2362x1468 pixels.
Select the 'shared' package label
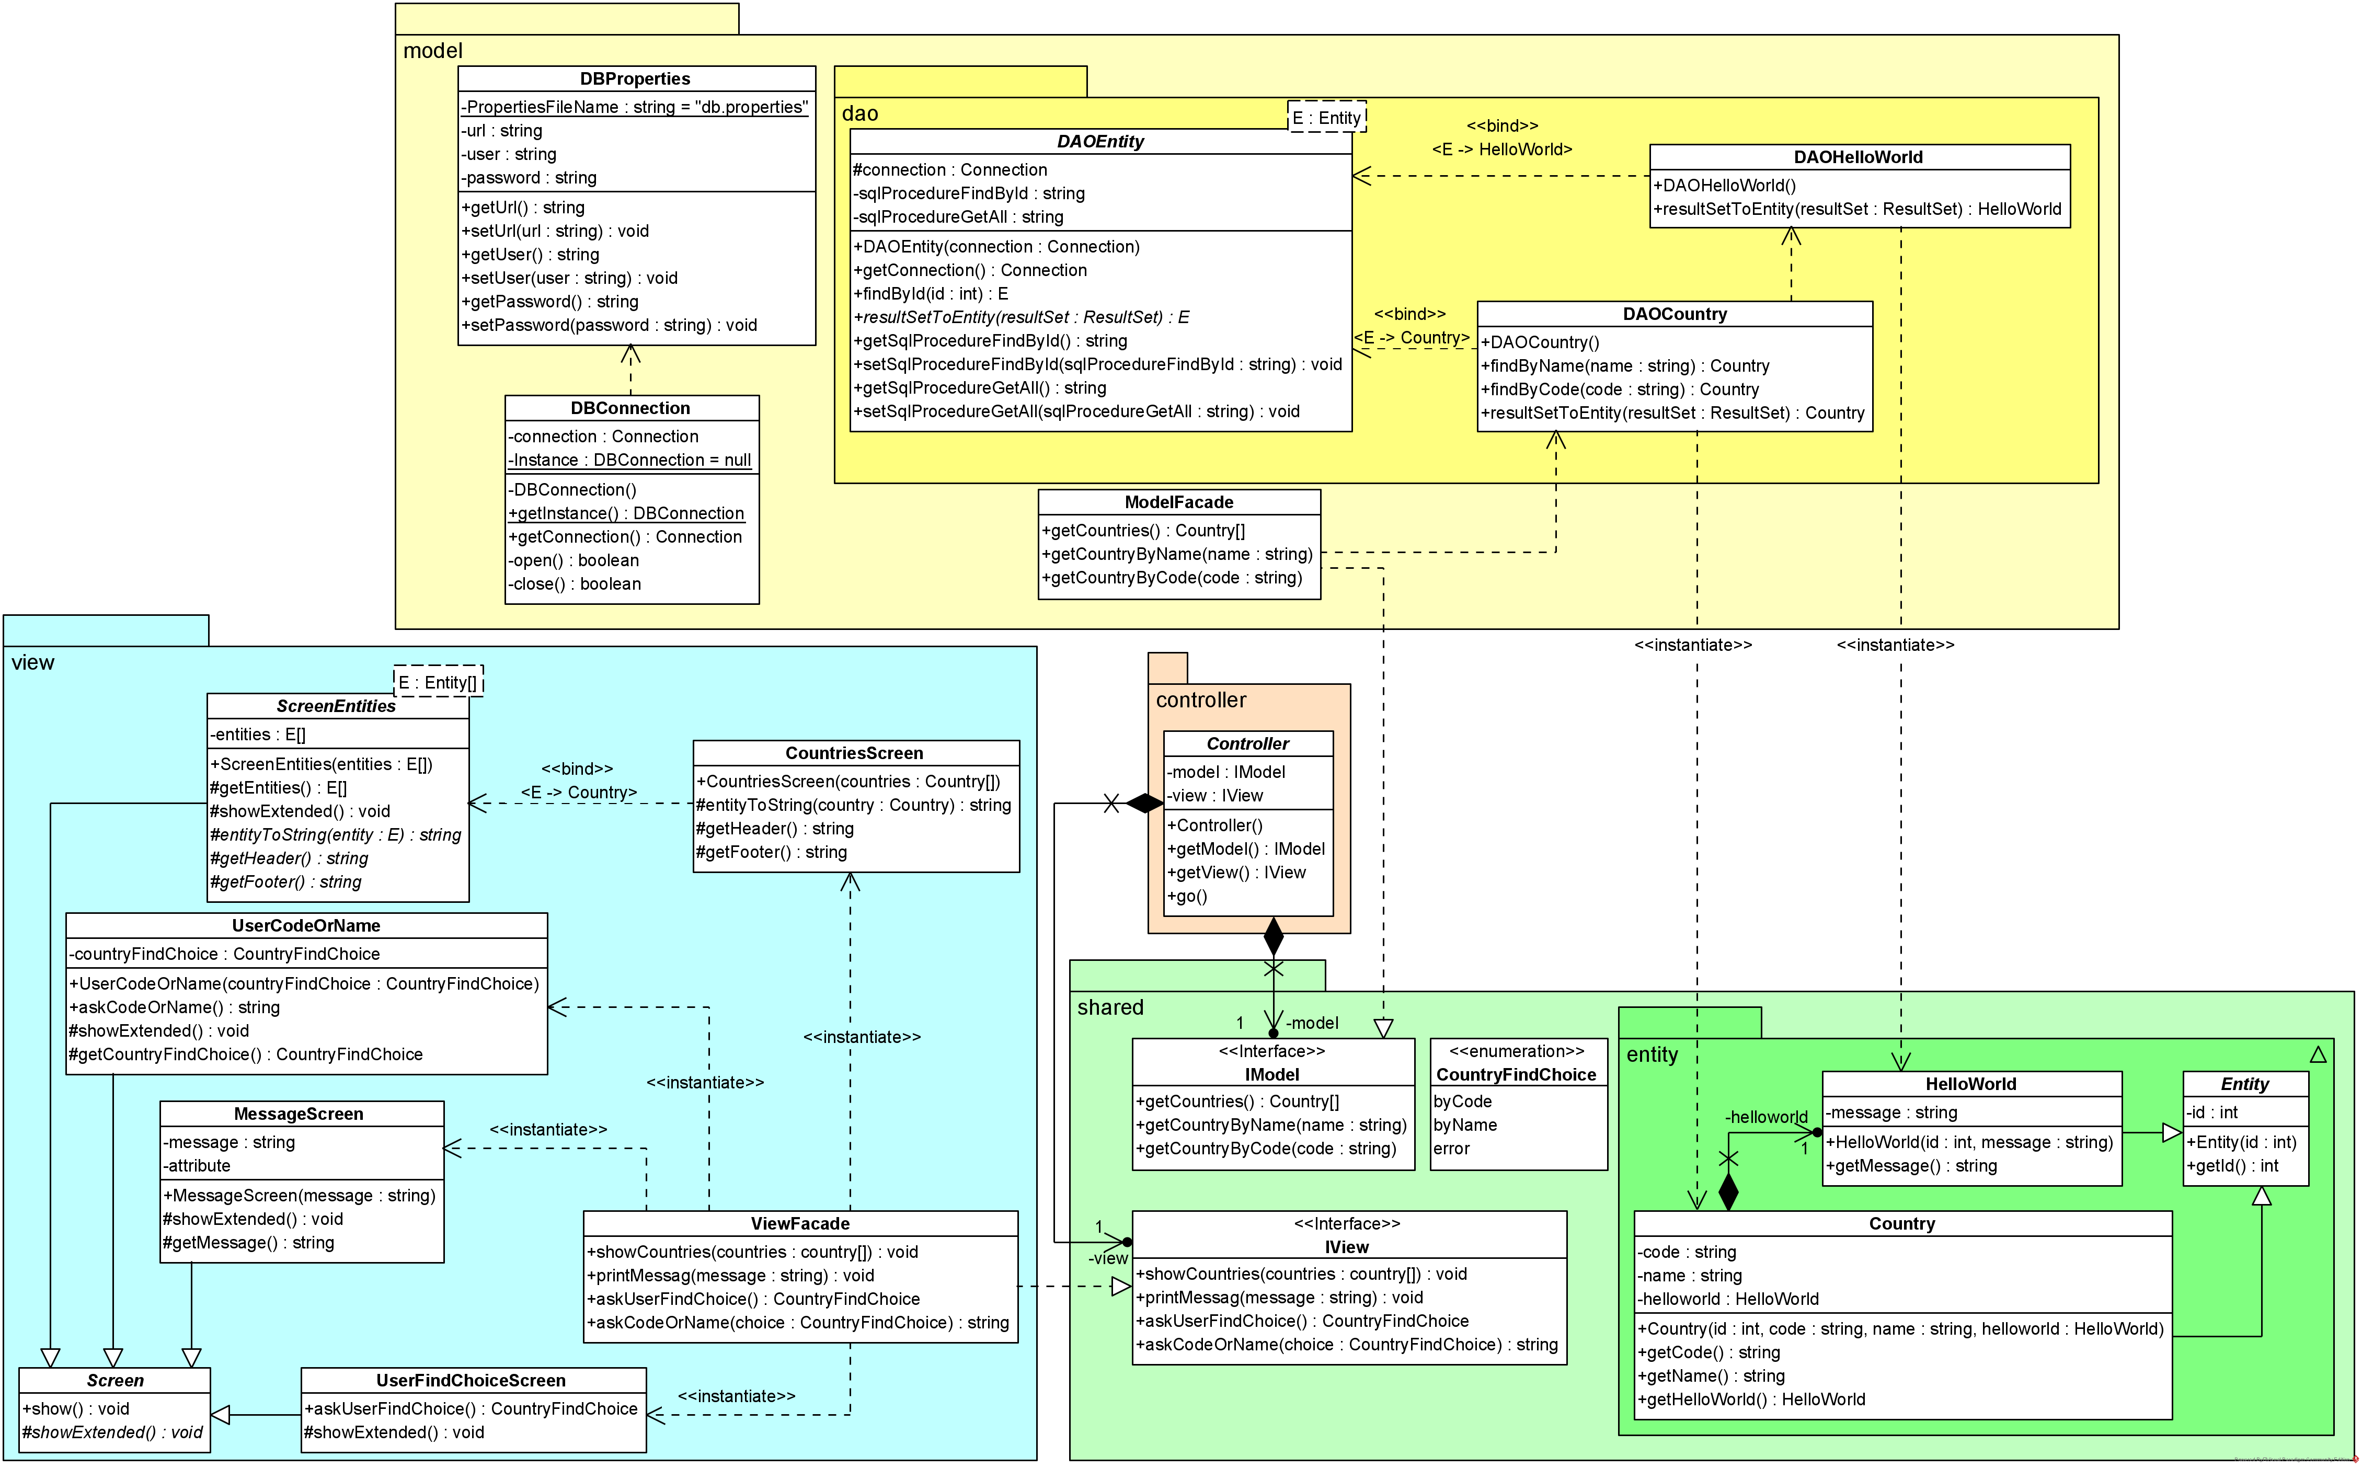tap(1110, 1008)
